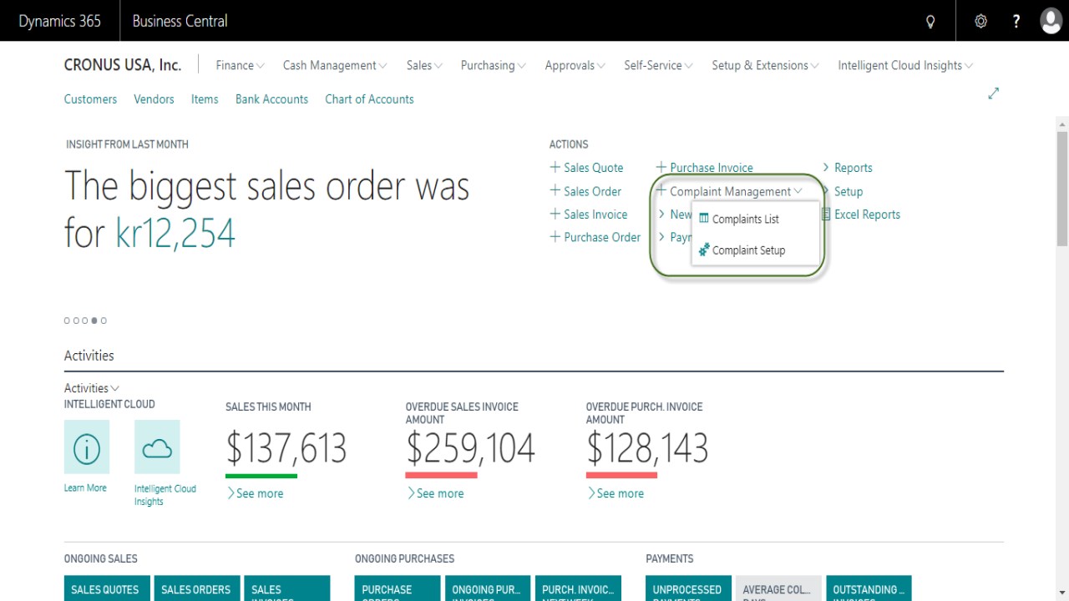Click See more under Sales This Month
Viewport: 1069px width, 601px height.
260,493
